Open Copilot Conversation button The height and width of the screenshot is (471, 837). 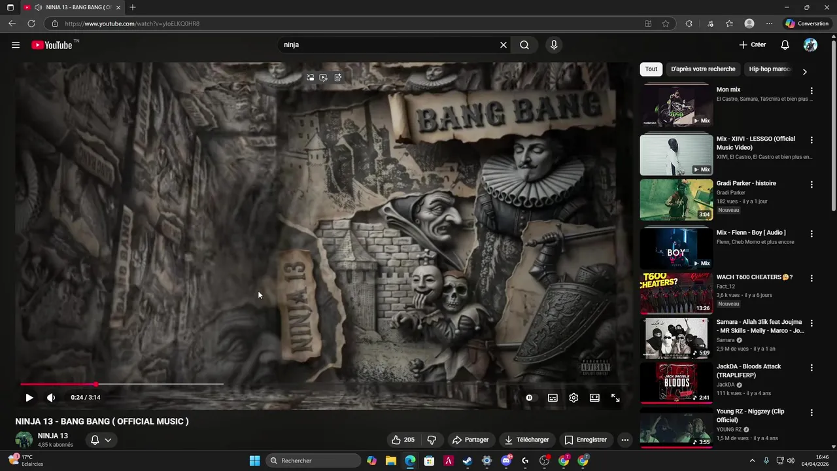click(807, 24)
